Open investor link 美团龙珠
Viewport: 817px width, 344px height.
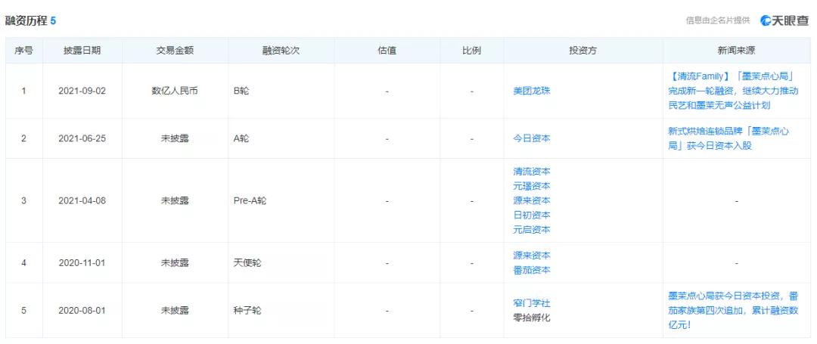coord(532,91)
